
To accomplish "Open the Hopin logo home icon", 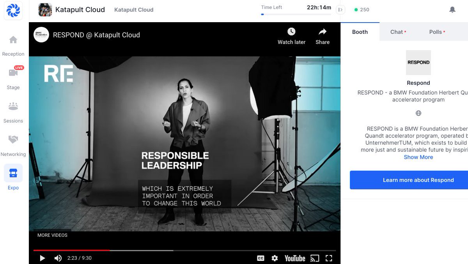I will tap(13, 11).
